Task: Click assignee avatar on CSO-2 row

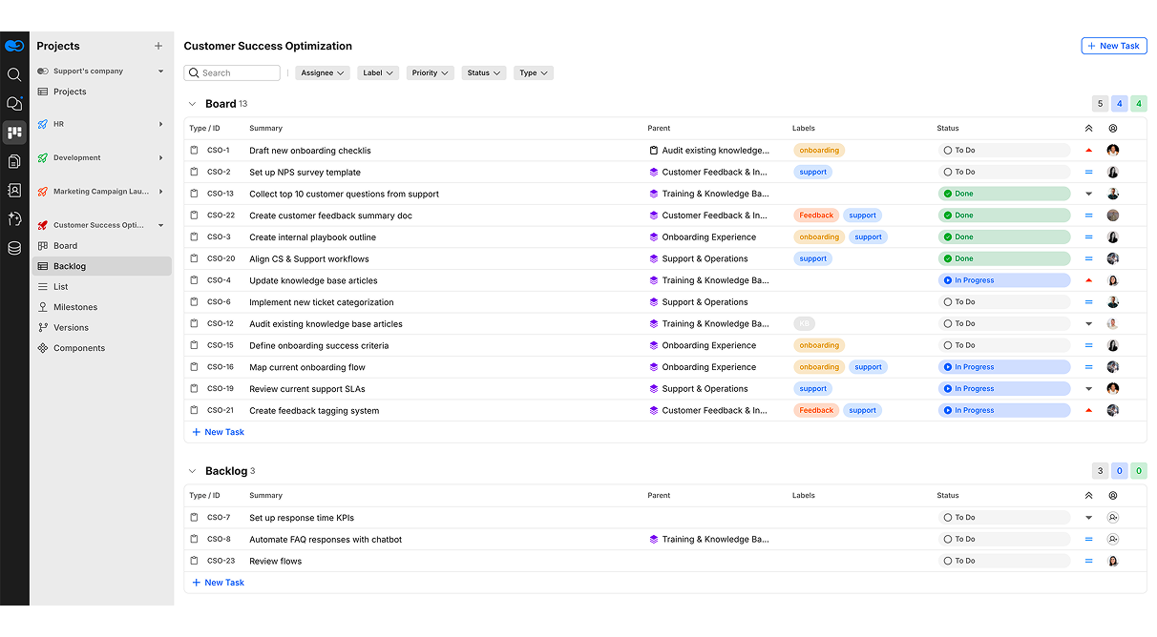Action: point(1112,173)
